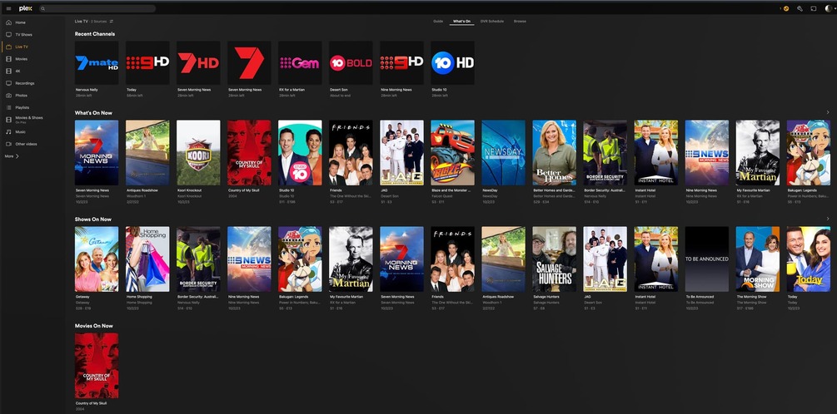Click My Favourite Martian title in What's On Now

pos(753,190)
